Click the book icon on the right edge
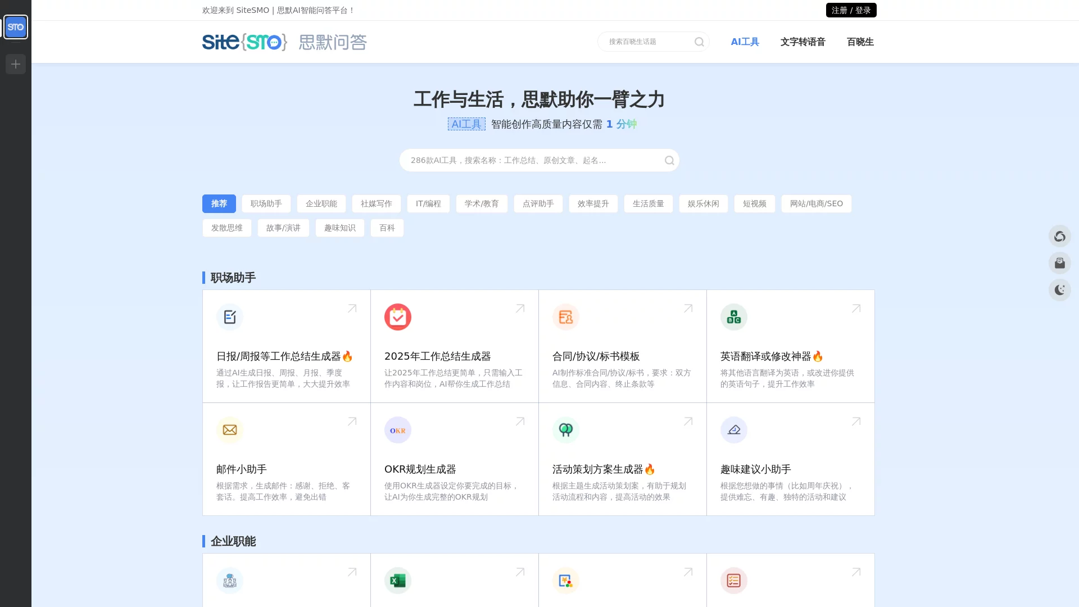Viewport: 1079px width, 607px height. 1060,263
